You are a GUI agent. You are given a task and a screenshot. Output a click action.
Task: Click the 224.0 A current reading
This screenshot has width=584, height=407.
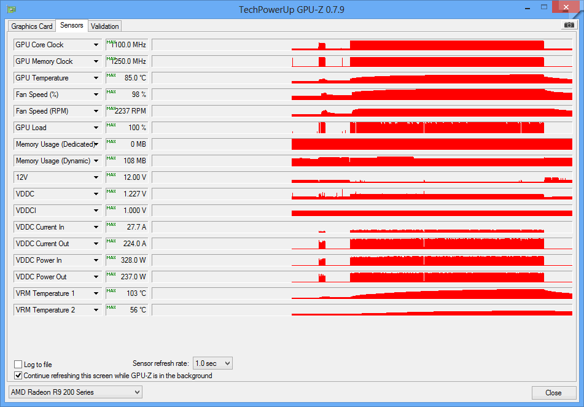127,244
